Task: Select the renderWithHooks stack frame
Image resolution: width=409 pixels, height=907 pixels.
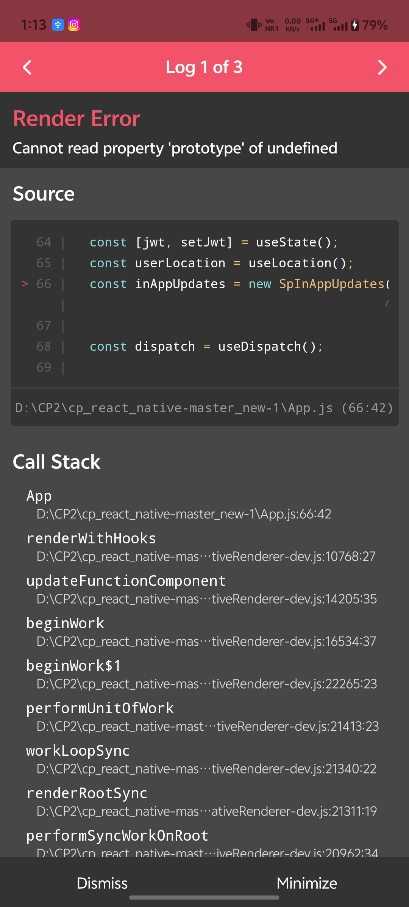Action: tap(201, 547)
